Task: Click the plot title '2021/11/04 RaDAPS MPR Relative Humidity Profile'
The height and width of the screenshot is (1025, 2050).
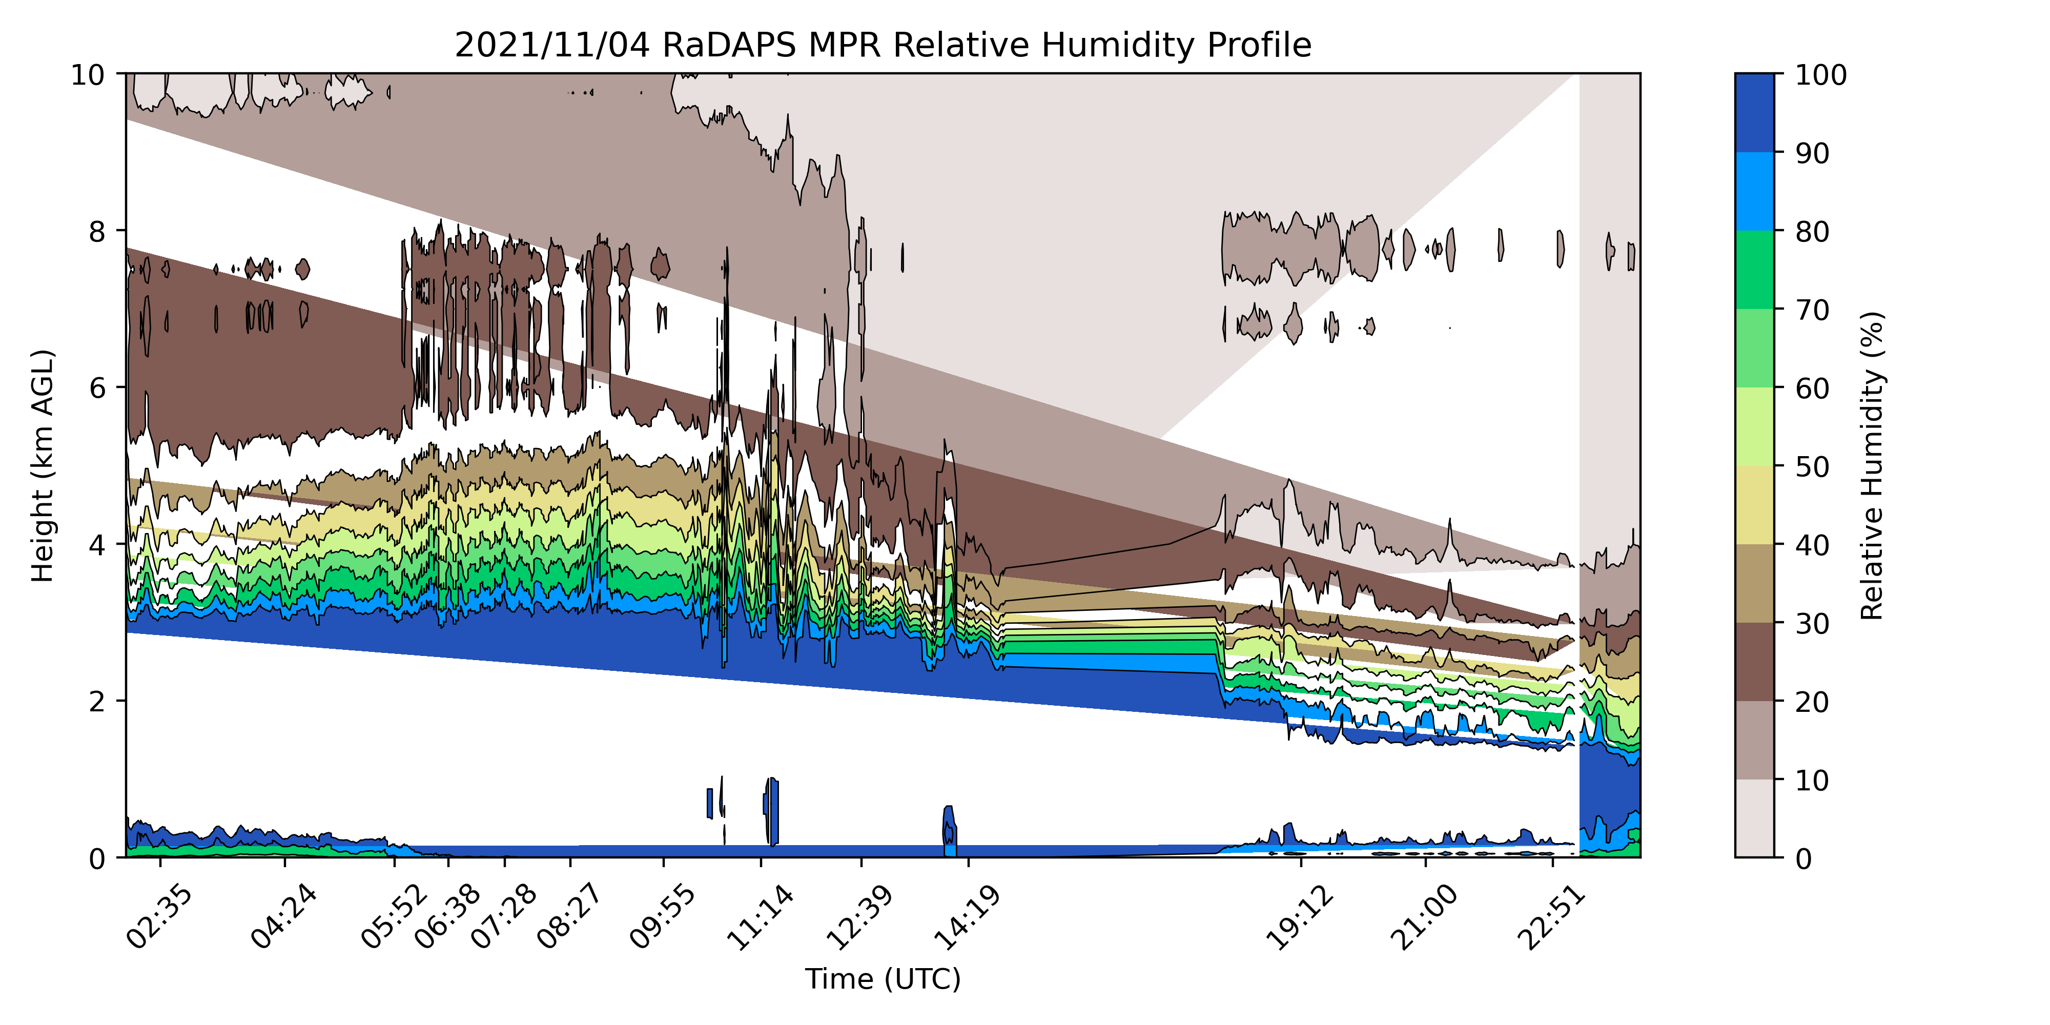Action: [x=883, y=46]
